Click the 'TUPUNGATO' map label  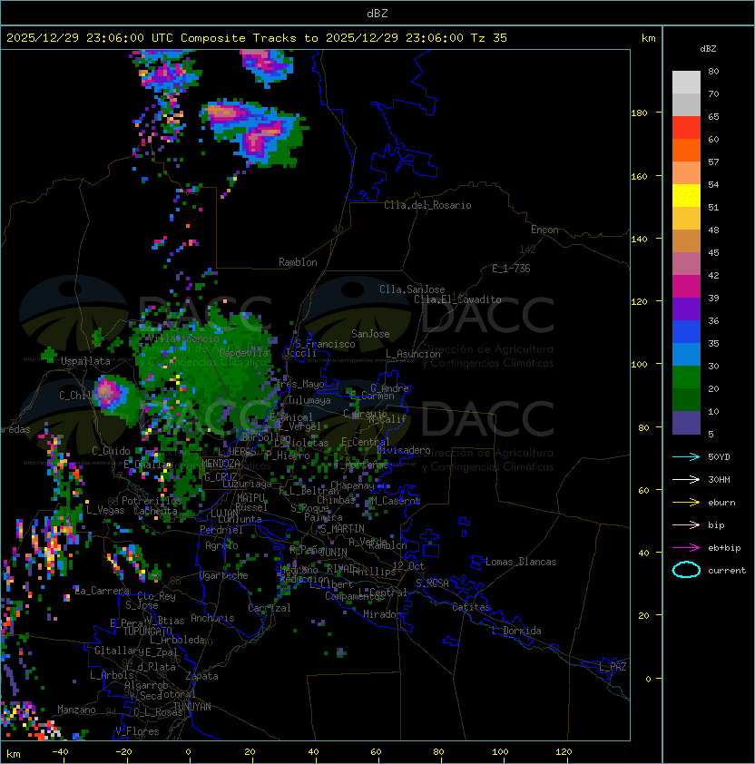[x=147, y=631]
